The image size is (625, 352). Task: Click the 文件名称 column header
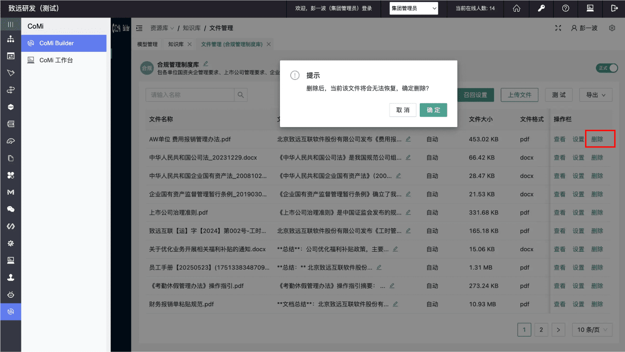tap(161, 119)
